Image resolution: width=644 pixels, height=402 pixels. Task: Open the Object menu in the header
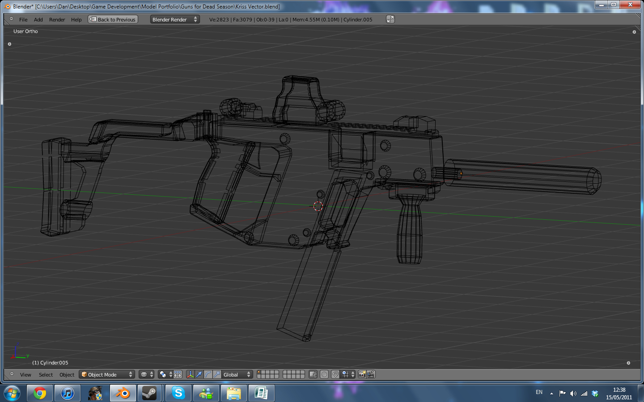click(x=66, y=375)
